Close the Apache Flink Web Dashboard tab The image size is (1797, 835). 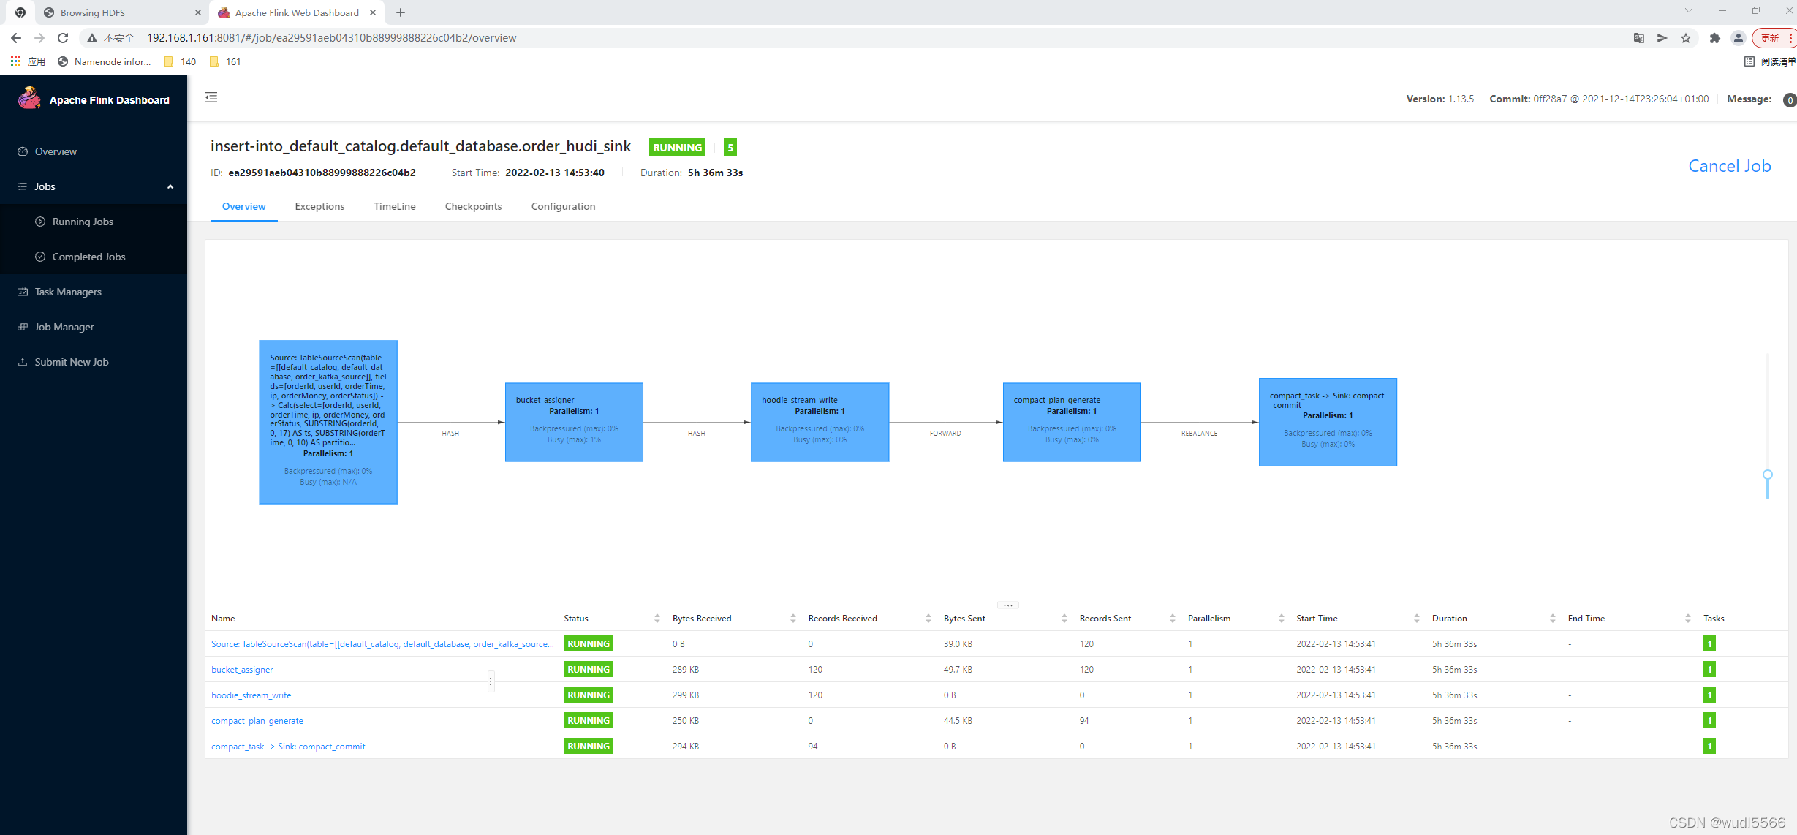click(373, 12)
